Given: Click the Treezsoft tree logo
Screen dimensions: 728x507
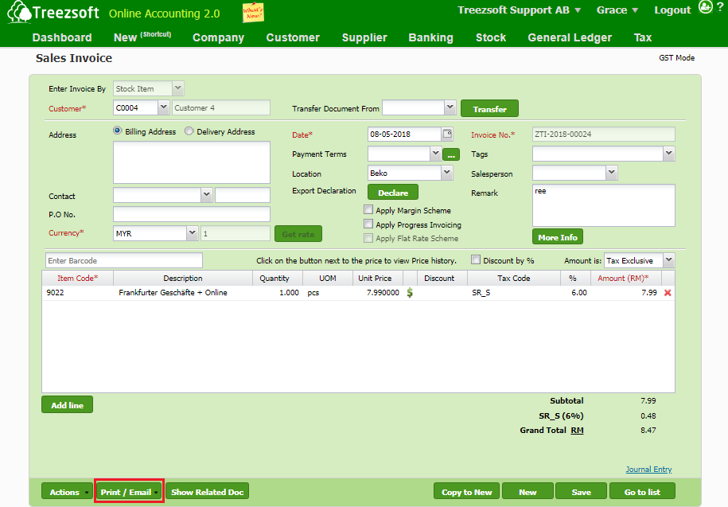Looking at the screenshot, I should [x=18, y=12].
